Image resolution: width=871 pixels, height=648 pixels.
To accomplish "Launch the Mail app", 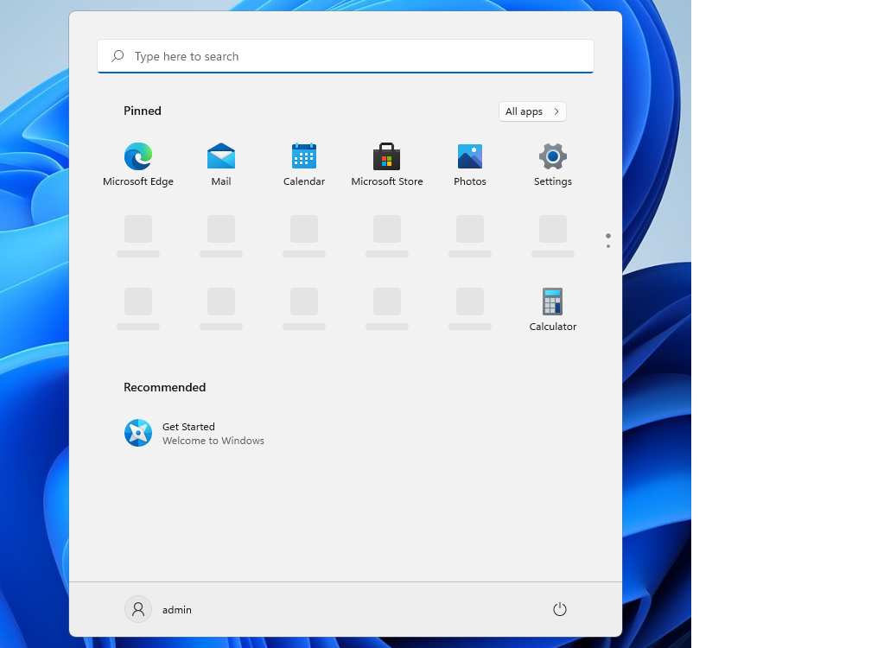I will click(x=221, y=158).
